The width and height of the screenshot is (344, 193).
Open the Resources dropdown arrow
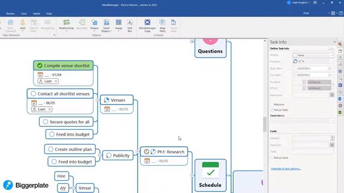point(332,95)
